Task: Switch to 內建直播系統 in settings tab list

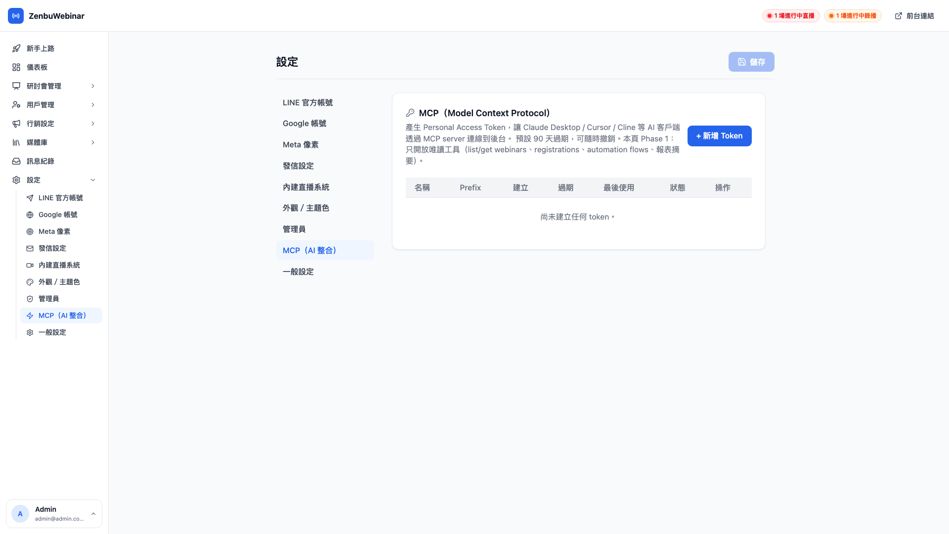Action: click(x=325, y=187)
